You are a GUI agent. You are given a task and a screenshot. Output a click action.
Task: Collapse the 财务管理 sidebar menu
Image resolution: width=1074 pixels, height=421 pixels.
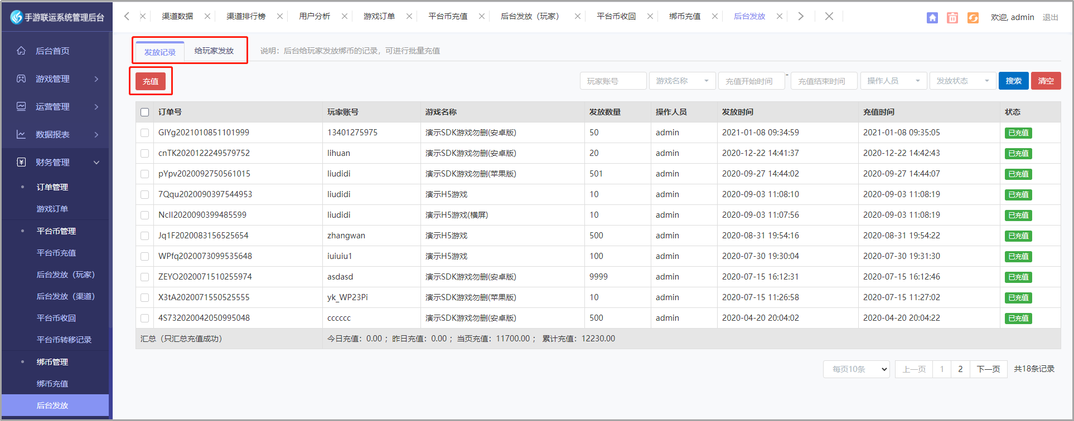96,163
